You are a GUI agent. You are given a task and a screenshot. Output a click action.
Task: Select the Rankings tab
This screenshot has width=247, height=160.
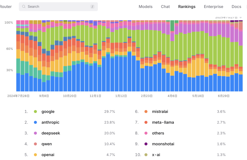(187, 7)
